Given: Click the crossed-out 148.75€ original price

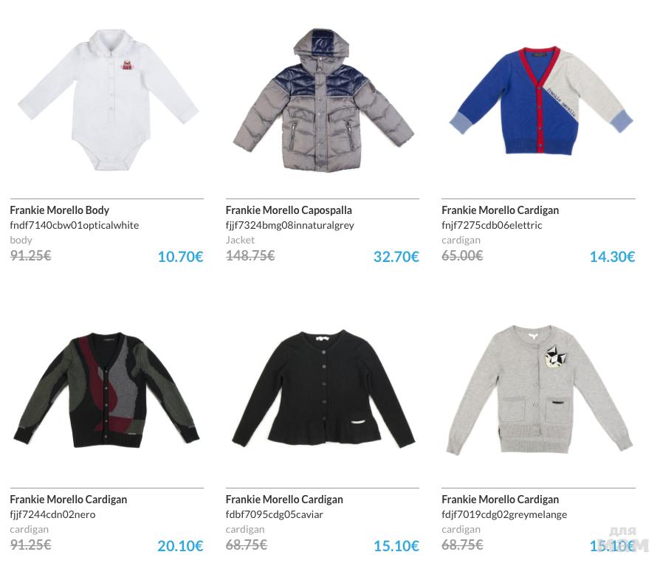Looking at the screenshot, I should tap(250, 255).
